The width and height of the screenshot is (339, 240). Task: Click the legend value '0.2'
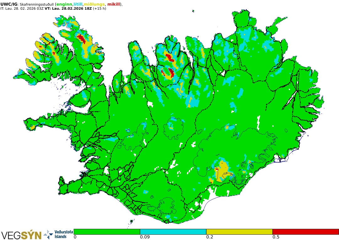click(210, 237)
